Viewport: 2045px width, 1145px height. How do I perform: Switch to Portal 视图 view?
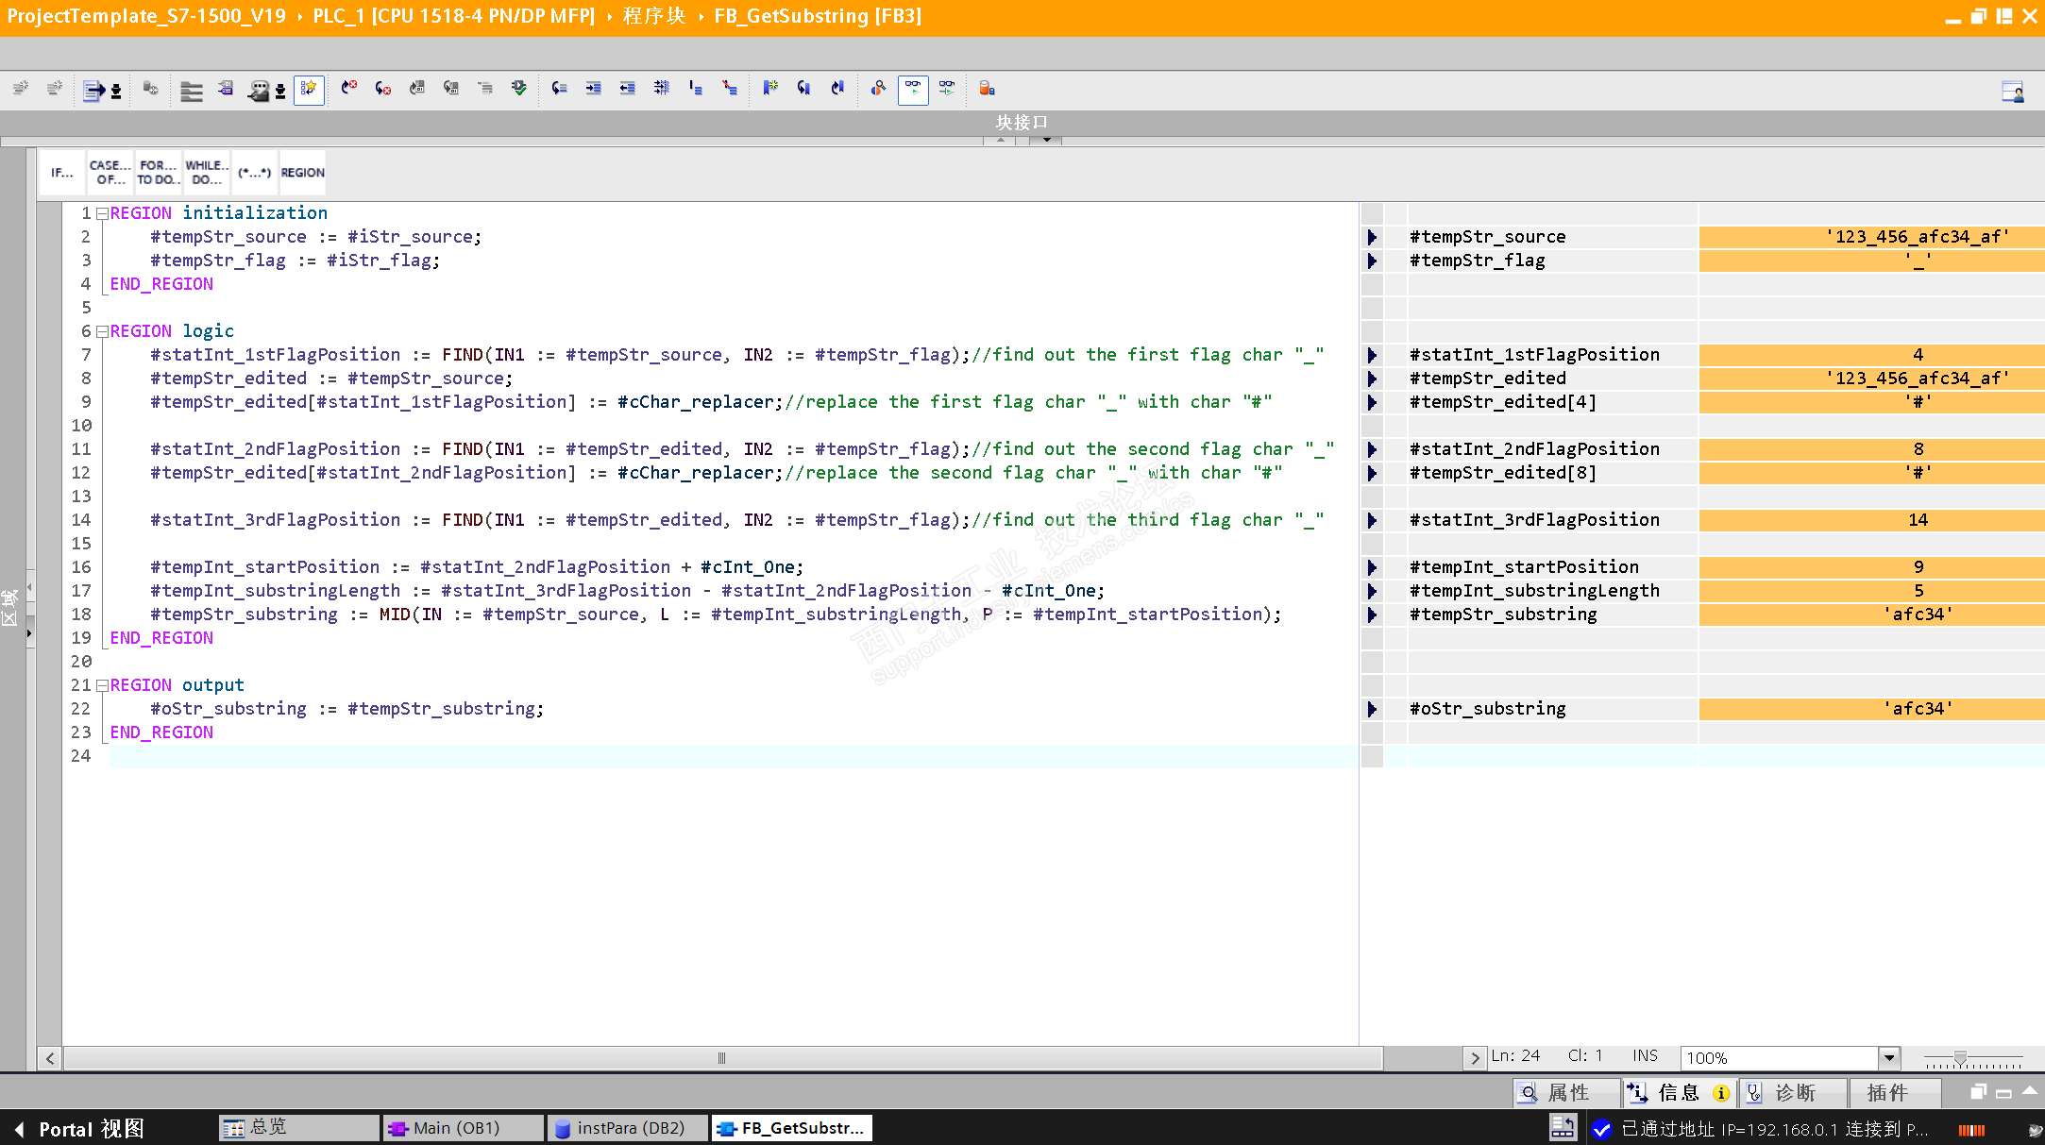[80, 1129]
